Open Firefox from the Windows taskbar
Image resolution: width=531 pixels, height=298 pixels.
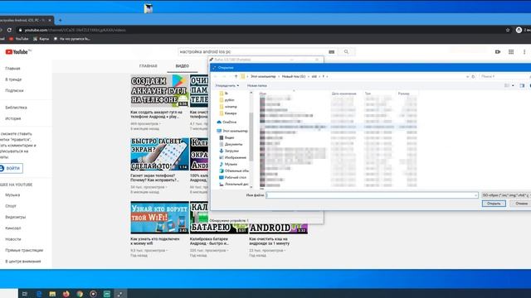coord(66,294)
